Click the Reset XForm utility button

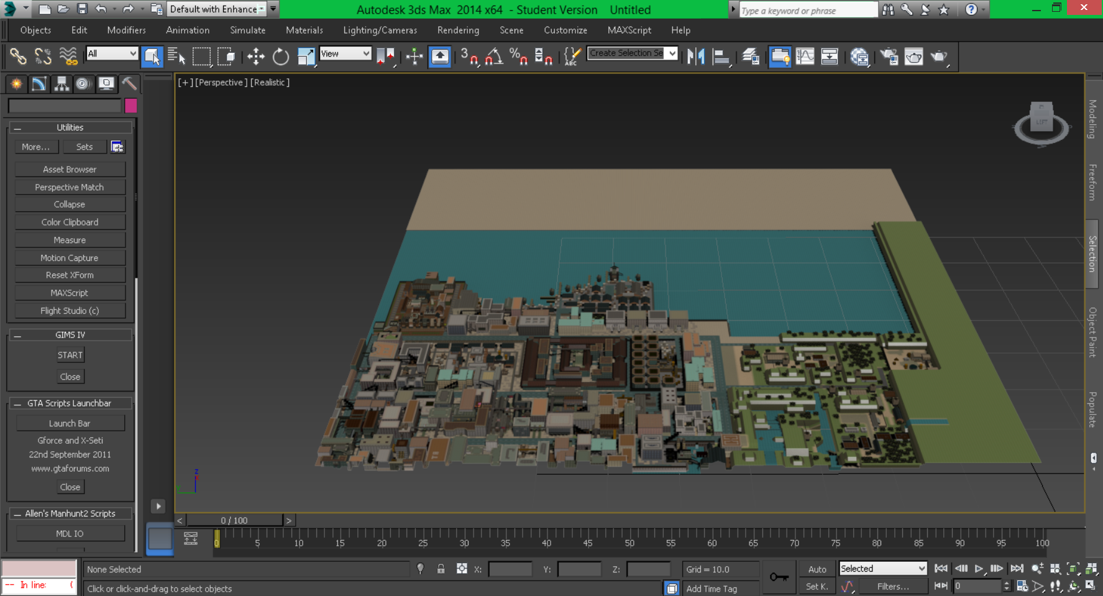[70, 275]
